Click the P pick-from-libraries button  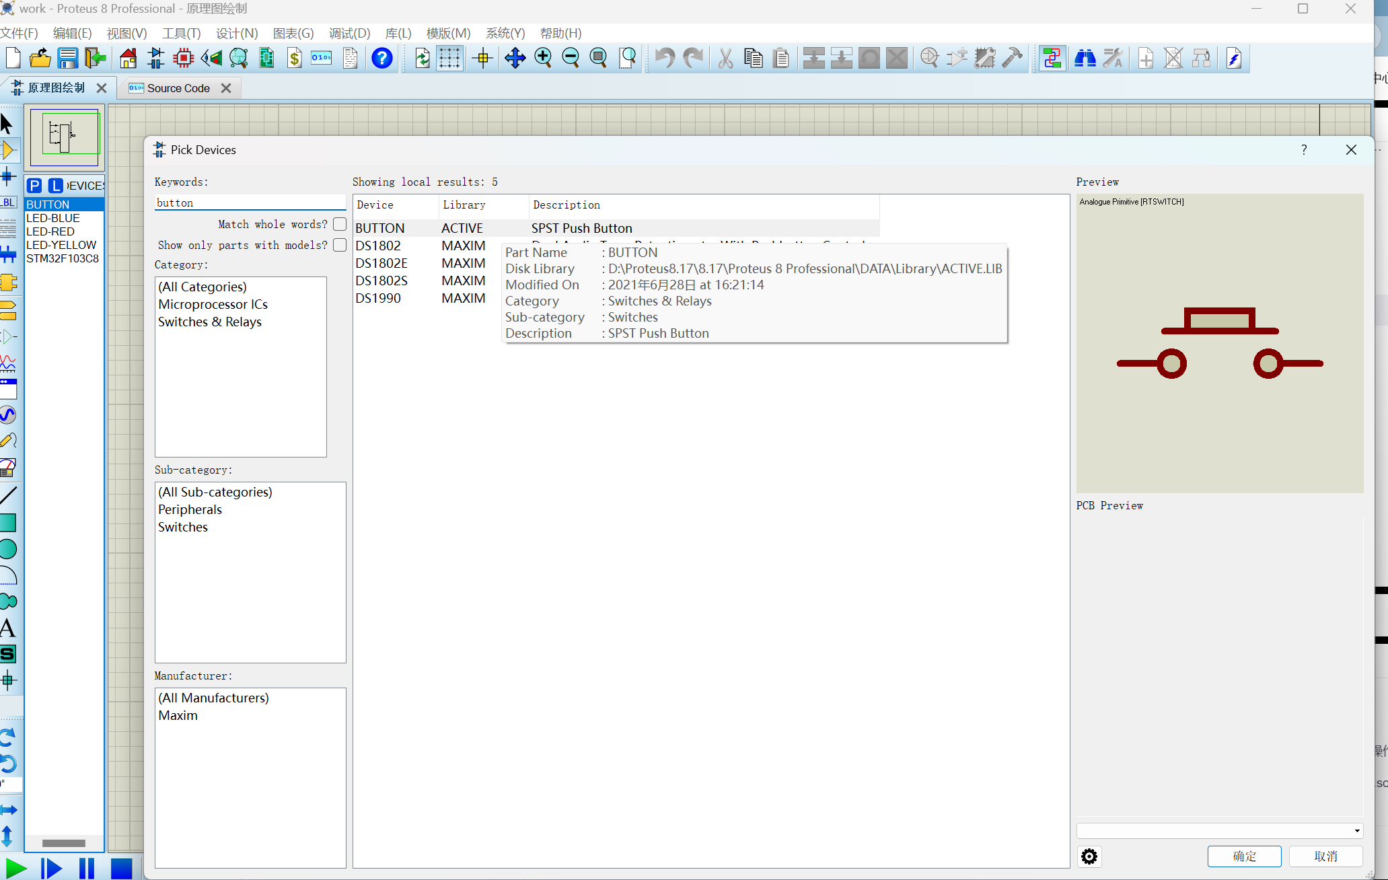pyautogui.click(x=35, y=186)
